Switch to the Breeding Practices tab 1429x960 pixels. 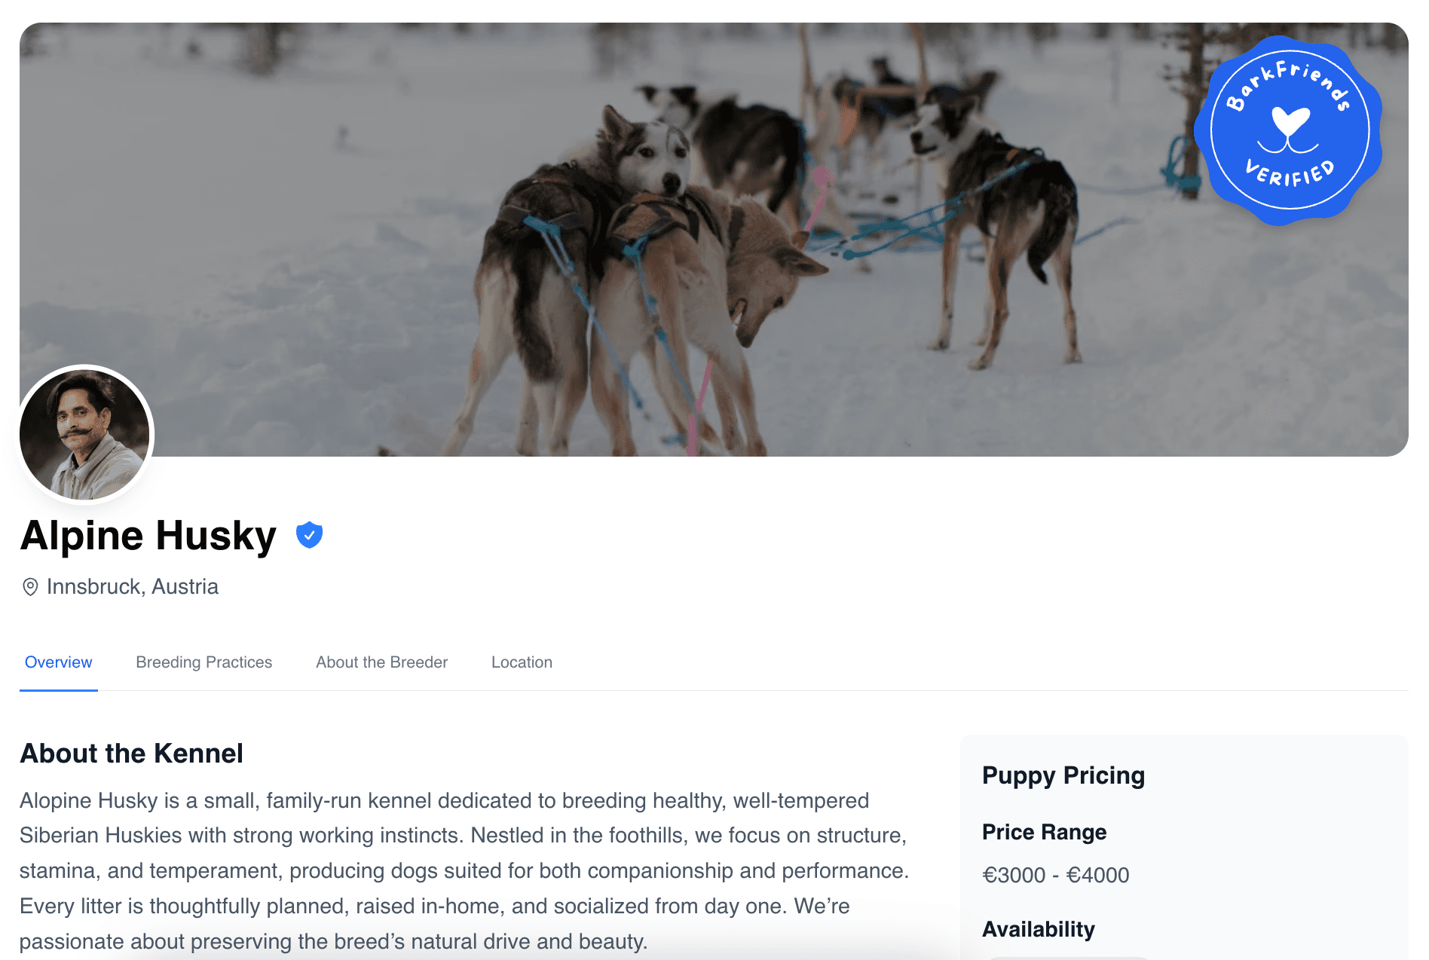204,662
